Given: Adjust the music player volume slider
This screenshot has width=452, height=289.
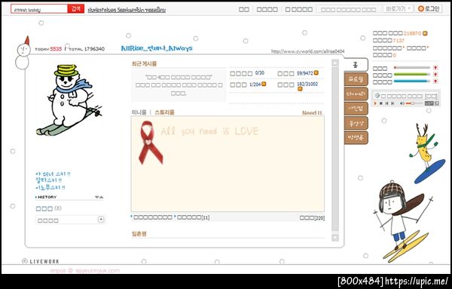Looking at the screenshot, I should [414, 103].
